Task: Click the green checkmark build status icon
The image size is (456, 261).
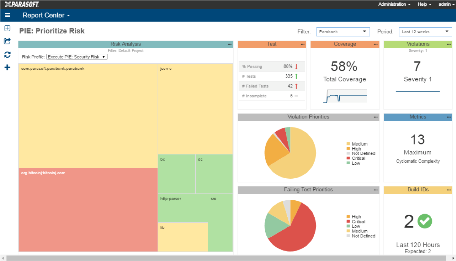Action: click(x=425, y=221)
